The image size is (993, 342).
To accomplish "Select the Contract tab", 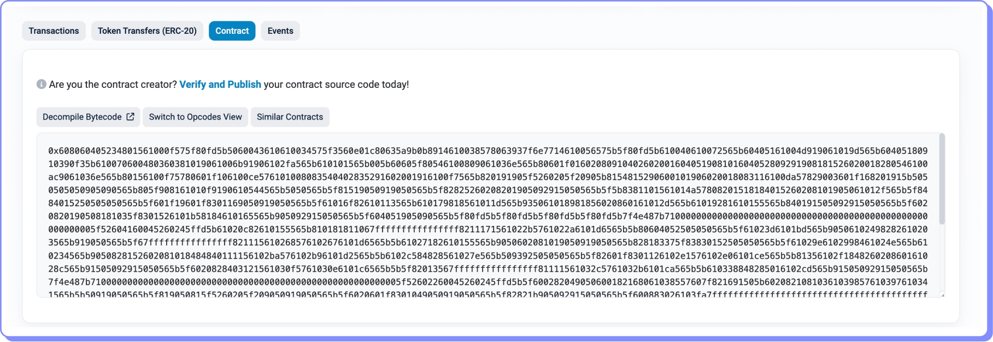I will tap(232, 31).
